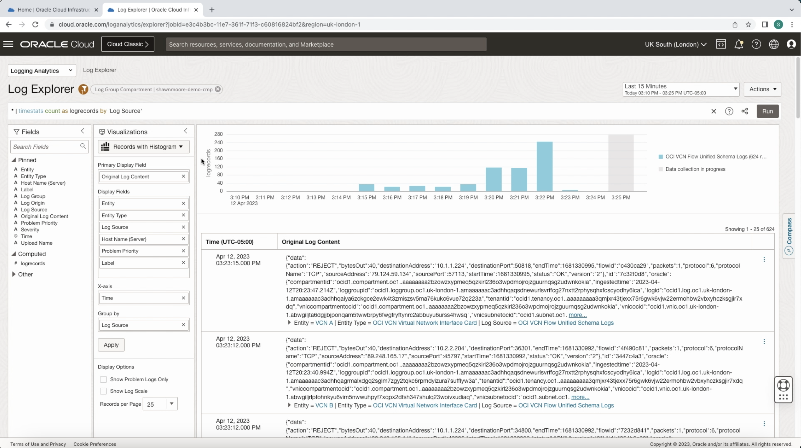
Task: Open the Terms of Use and Privacy link
Action: click(38, 444)
